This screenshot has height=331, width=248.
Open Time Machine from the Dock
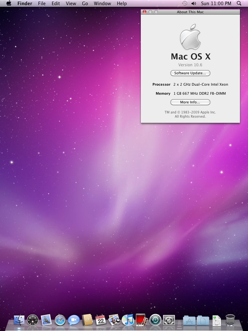(x=155, y=320)
